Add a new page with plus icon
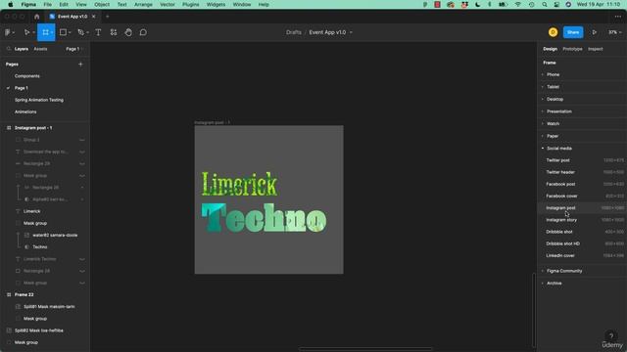 tap(80, 64)
